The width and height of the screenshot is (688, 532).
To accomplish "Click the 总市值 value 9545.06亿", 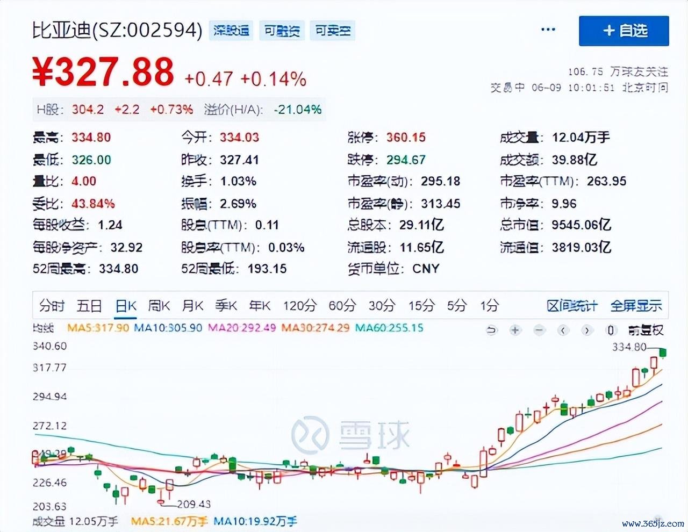I will 582,225.
